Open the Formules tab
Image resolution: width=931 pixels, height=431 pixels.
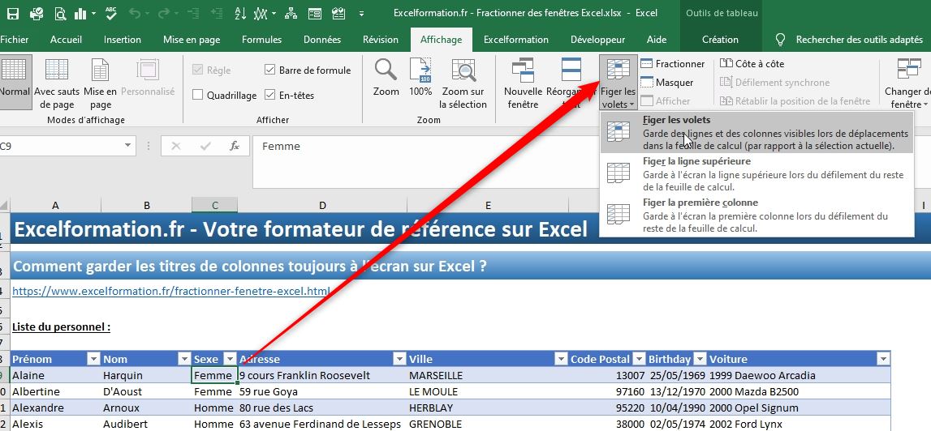[262, 40]
